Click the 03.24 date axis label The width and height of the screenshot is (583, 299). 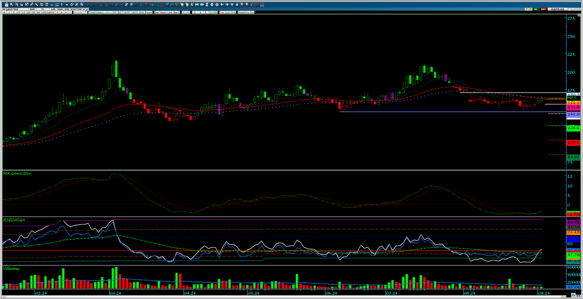[116, 294]
